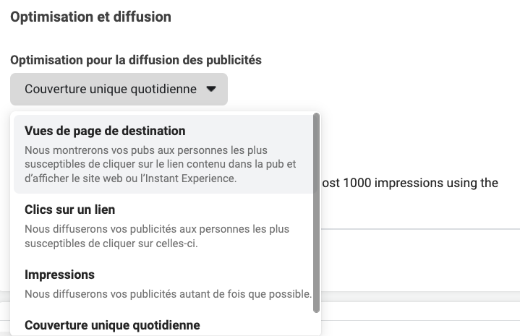Click the horizontal divider right of the dropdown list

tap(419, 229)
